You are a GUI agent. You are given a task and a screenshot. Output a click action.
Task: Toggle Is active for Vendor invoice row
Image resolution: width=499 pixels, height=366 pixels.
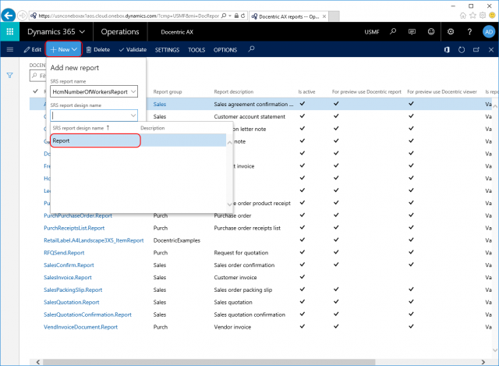pos(303,326)
